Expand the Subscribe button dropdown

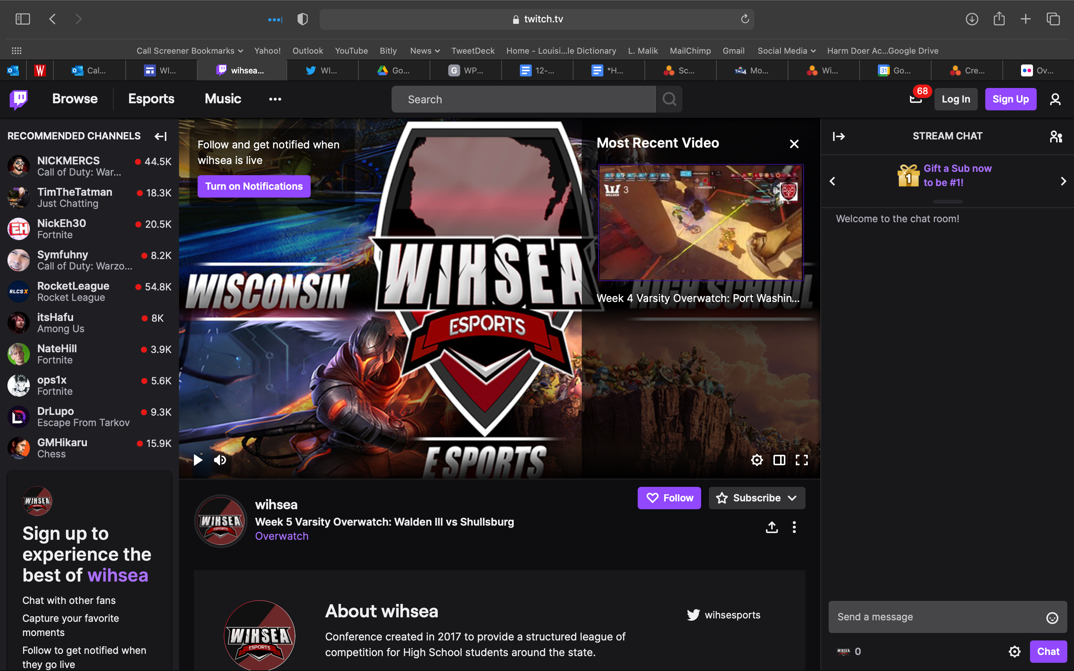pyautogui.click(x=792, y=498)
